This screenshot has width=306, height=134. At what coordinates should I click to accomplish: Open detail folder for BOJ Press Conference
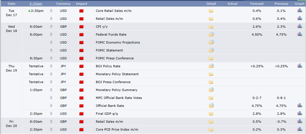[x=211, y=82]
